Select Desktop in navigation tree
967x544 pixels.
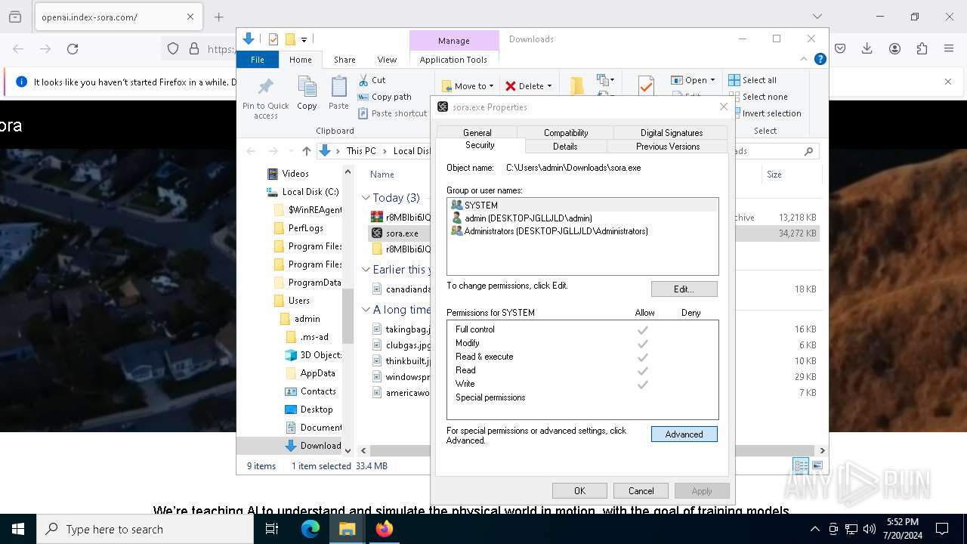click(316, 410)
